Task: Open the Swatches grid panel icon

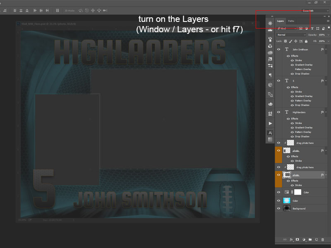Action: pos(270,139)
